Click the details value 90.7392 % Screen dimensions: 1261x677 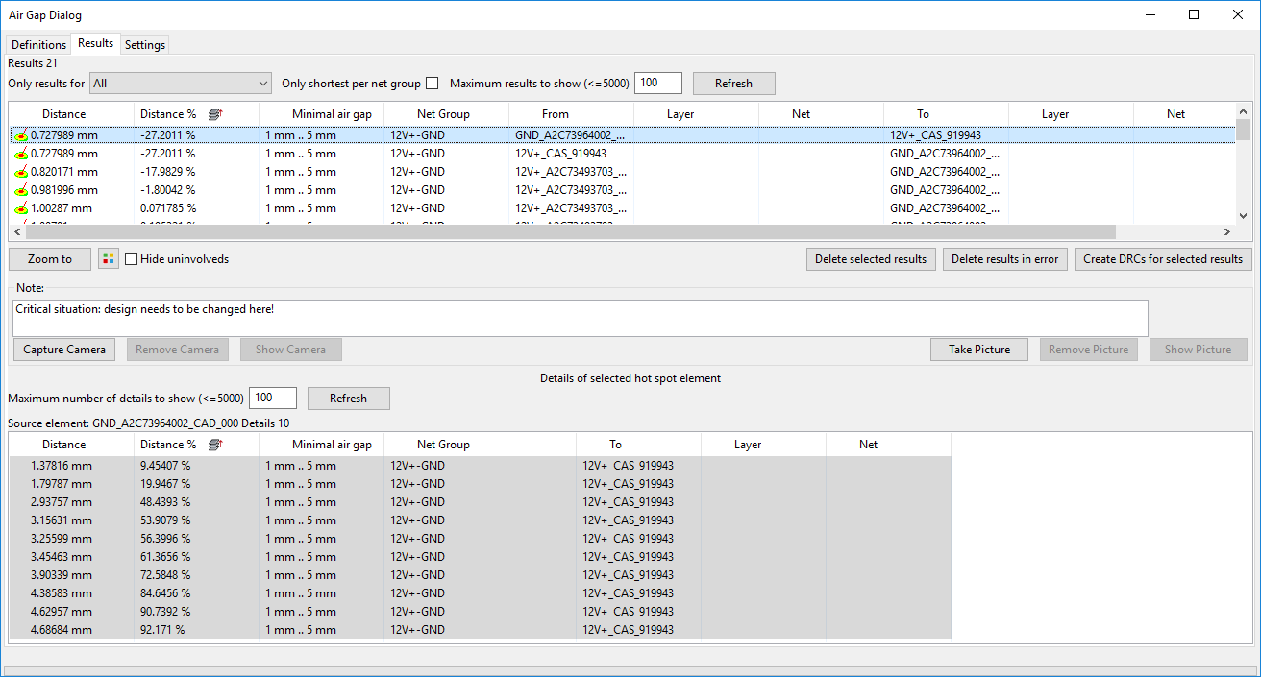[165, 612]
